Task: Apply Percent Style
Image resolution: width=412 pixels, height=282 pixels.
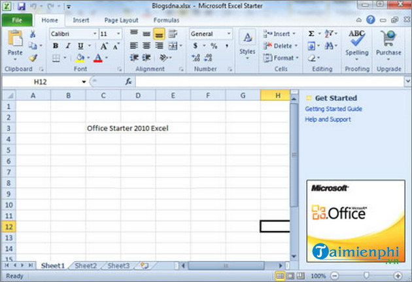Action: point(214,46)
